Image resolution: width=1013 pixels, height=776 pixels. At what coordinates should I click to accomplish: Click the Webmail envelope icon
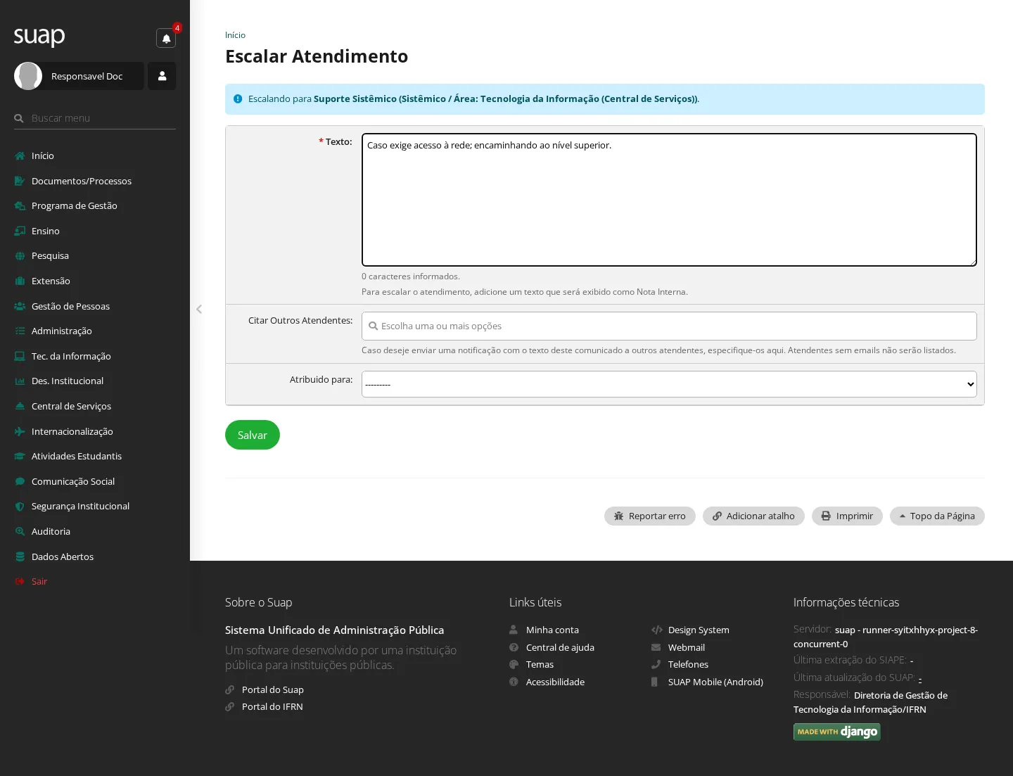click(x=656, y=647)
